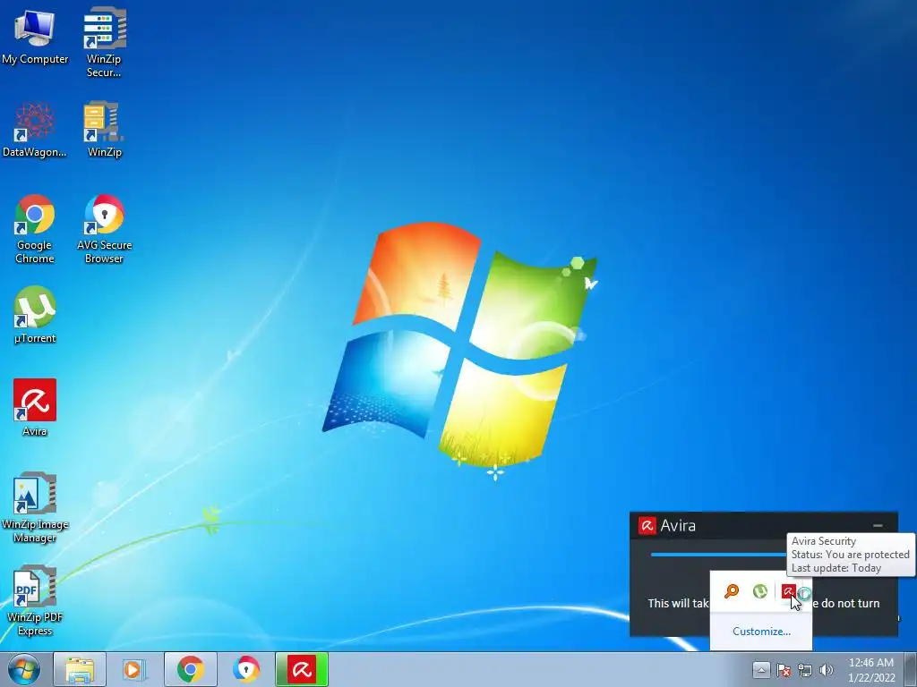Click the Avira progress bar
917x687 pixels.
point(718,555)
